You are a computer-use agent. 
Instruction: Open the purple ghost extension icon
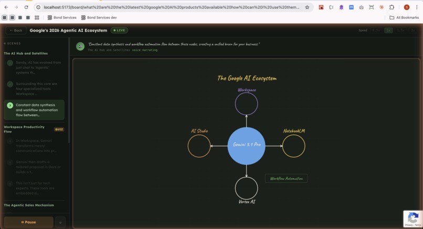point(341,7)
